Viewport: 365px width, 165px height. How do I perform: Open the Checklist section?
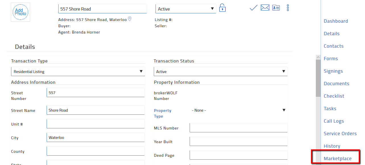(334, 96)
